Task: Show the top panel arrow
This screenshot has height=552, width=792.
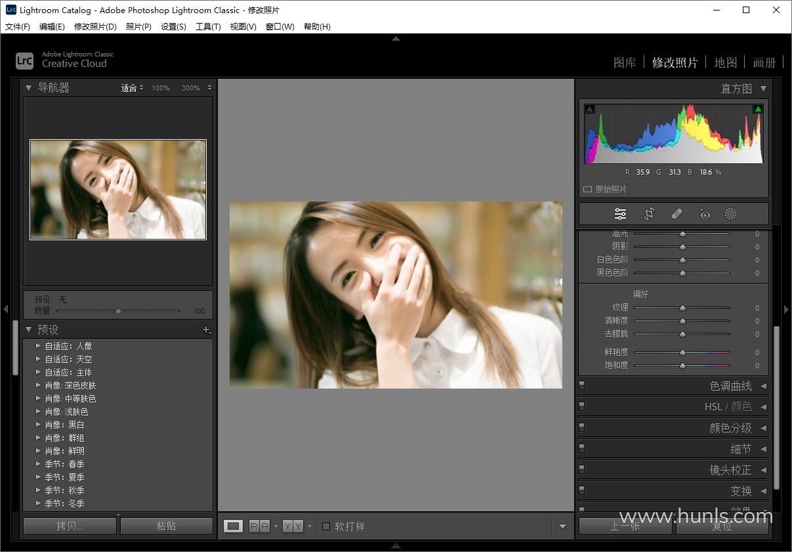Action: [396, 39]
